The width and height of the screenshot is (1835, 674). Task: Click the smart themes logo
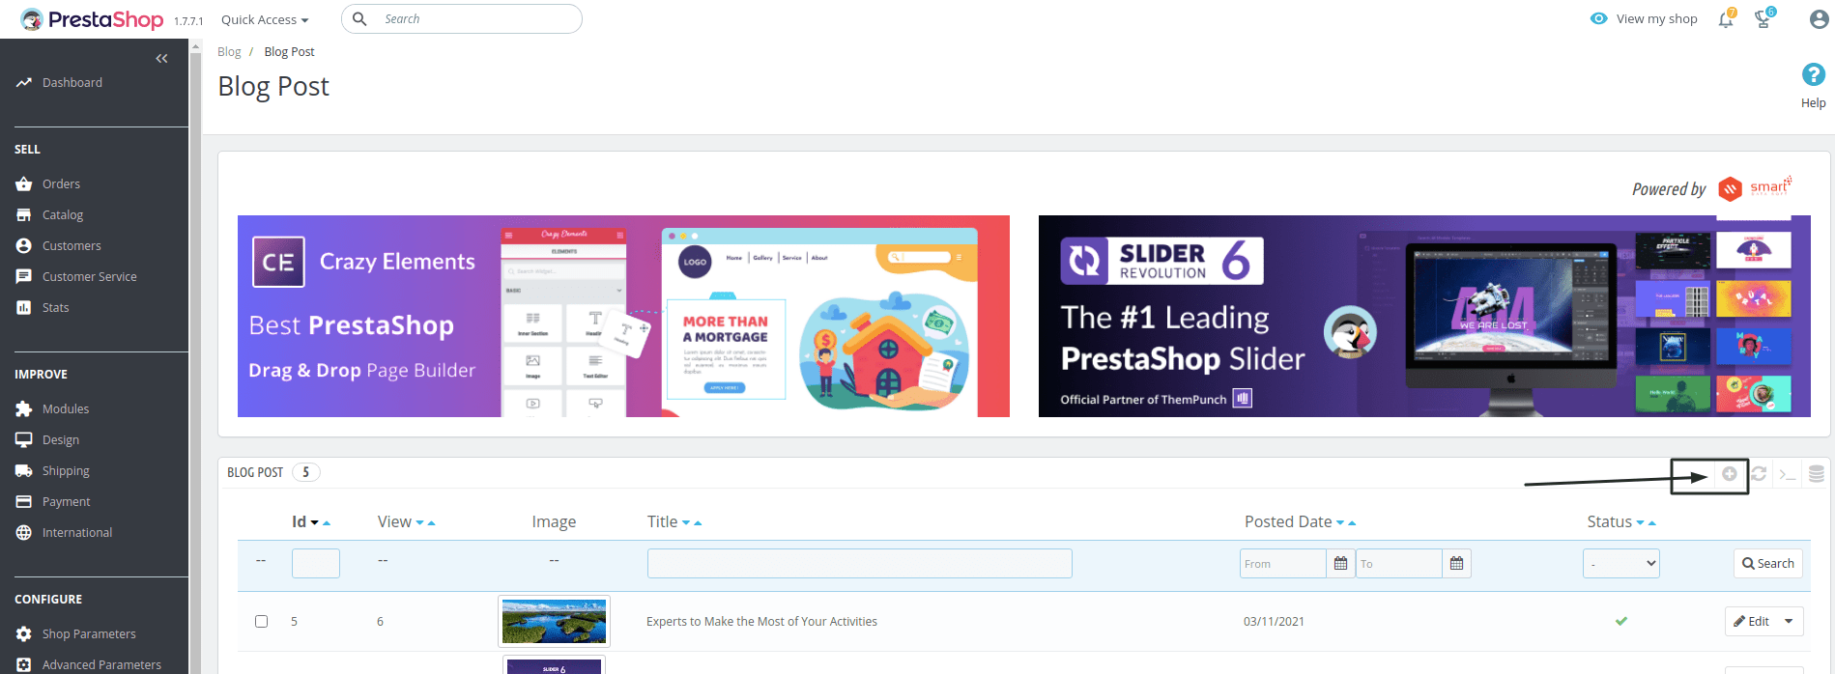[1756, 187]
